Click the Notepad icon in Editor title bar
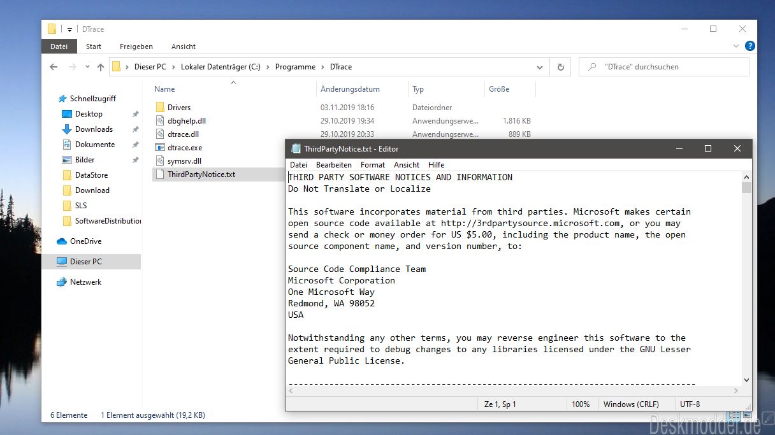 pos(296,149)
